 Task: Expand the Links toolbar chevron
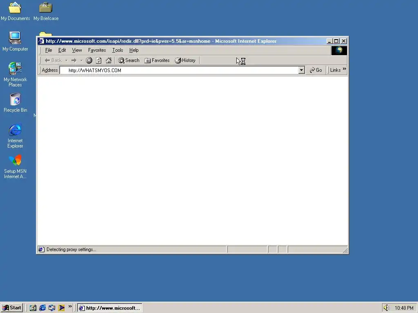click(345, 69)
